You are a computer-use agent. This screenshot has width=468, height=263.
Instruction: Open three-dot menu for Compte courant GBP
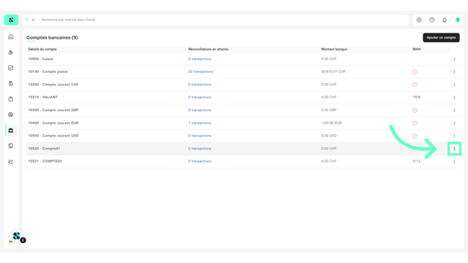click(x=454, y=110)
